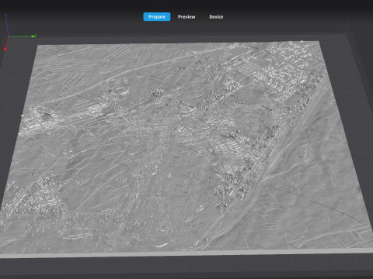
Task: Go to the Device tab
Action: pyautogui.click(x=216, y=17)
